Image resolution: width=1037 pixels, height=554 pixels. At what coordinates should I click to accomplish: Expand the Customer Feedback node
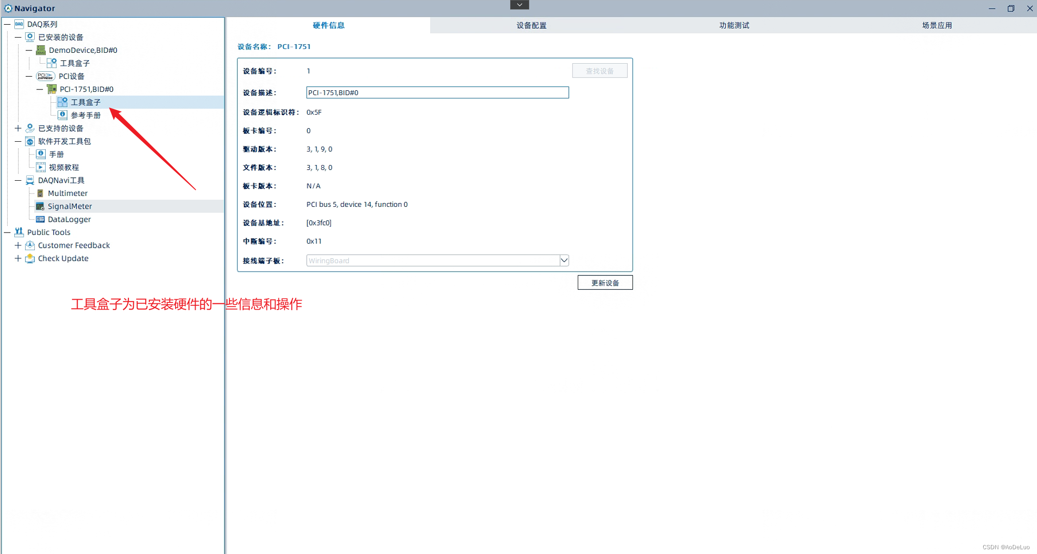(x=18, y=245)
